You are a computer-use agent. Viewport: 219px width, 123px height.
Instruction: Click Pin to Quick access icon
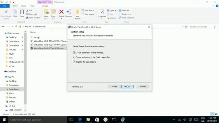pyautogui.click(x=6, y=12)
